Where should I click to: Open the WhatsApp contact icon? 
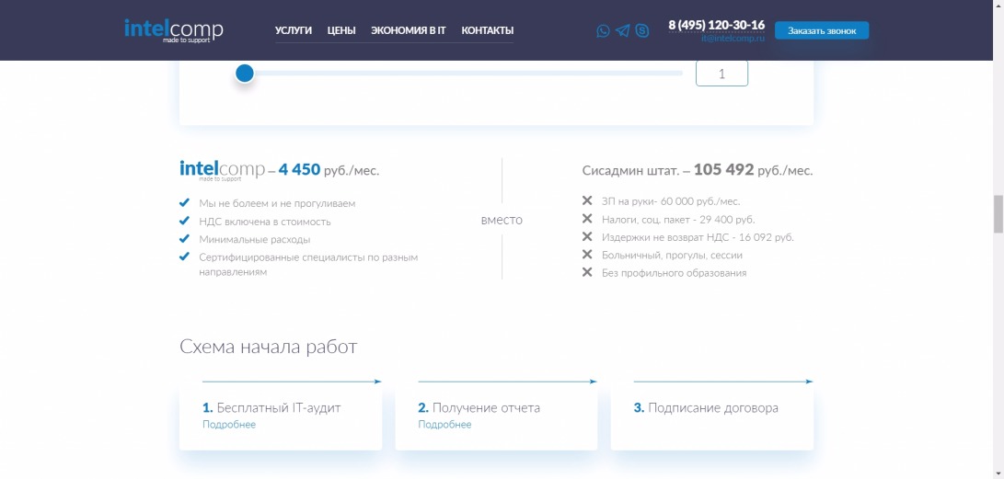coord(603,30)
